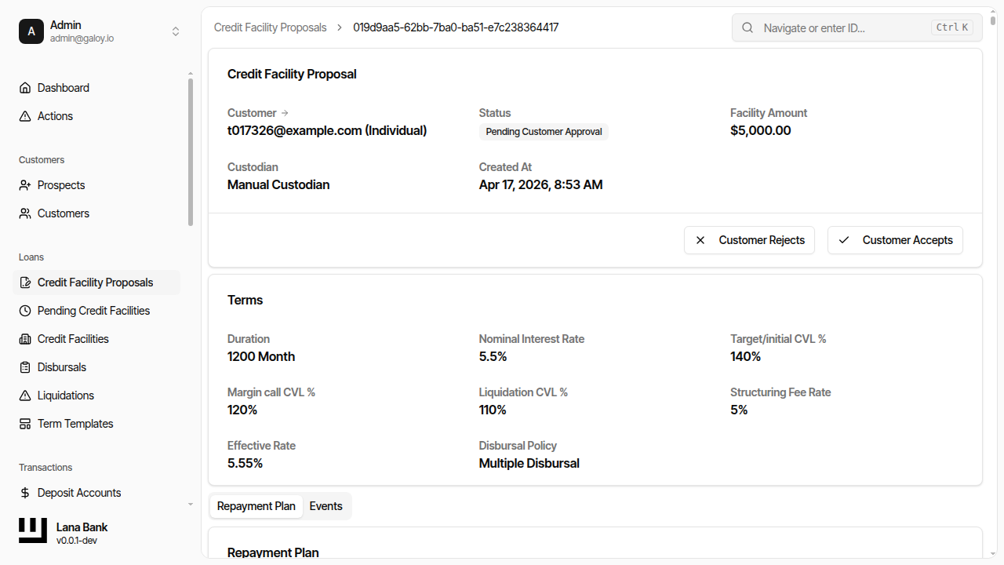
Task: Click the Prospects person-plus icon
Action: 25,185
